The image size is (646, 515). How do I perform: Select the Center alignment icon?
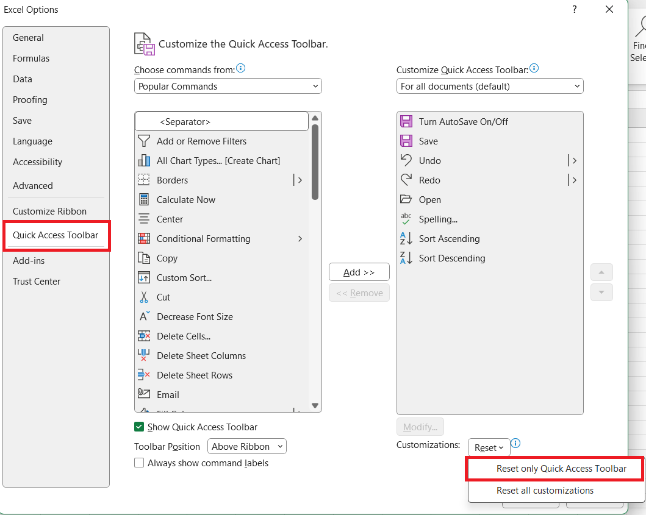coord(144,219)
